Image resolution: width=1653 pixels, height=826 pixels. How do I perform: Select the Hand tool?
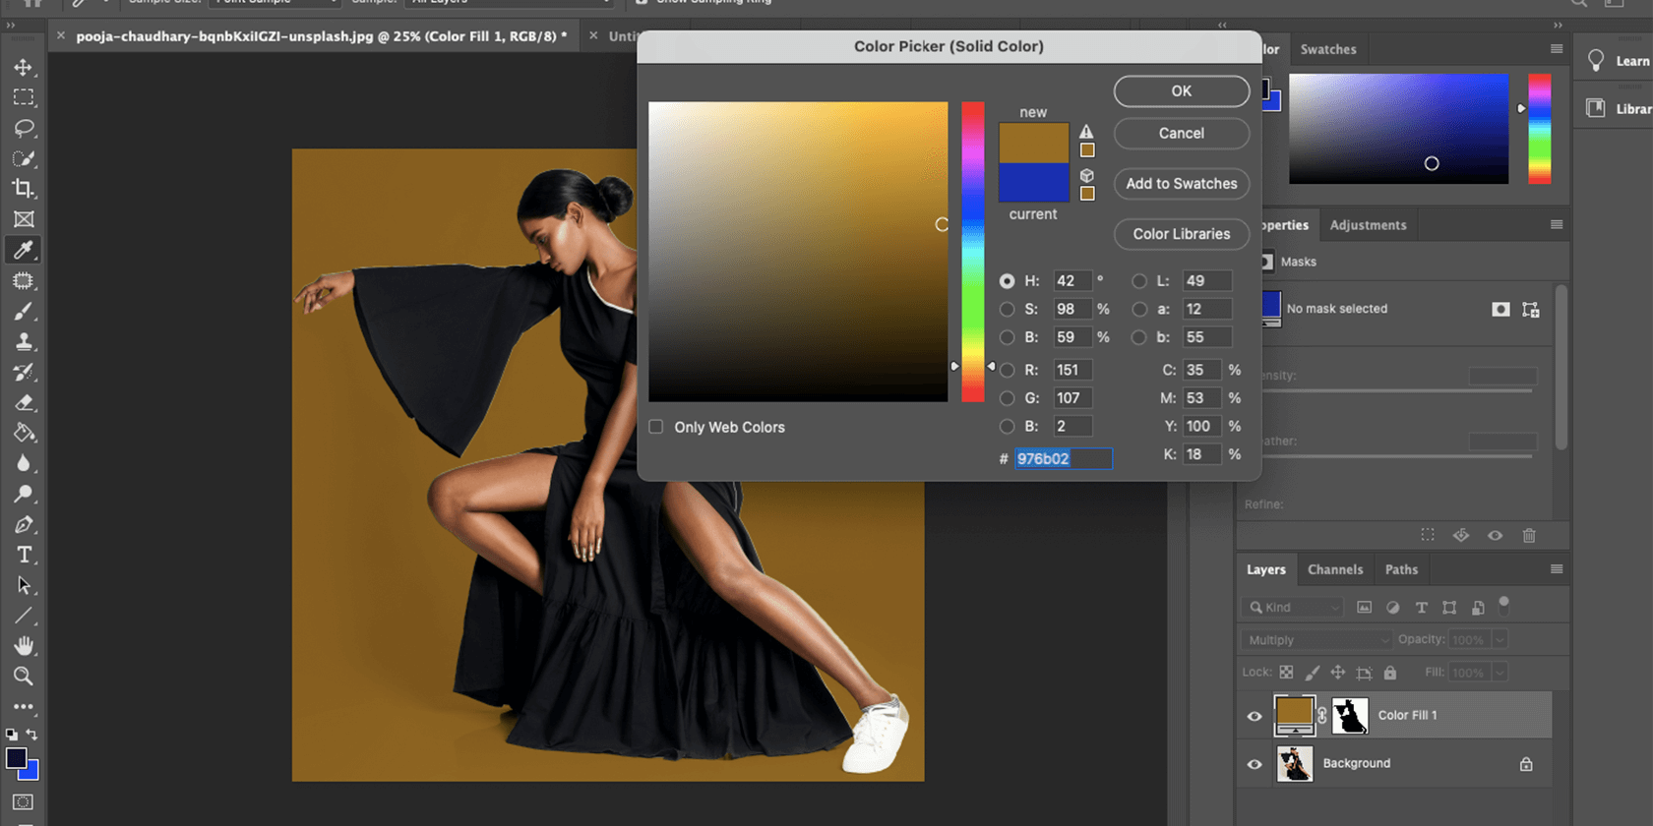pos(24,646)
